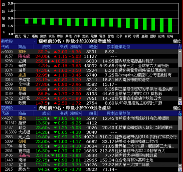This screenshot has height=172, width=183.
Task: Click the 電子 sector bar in chart
Action: [27, 21]
